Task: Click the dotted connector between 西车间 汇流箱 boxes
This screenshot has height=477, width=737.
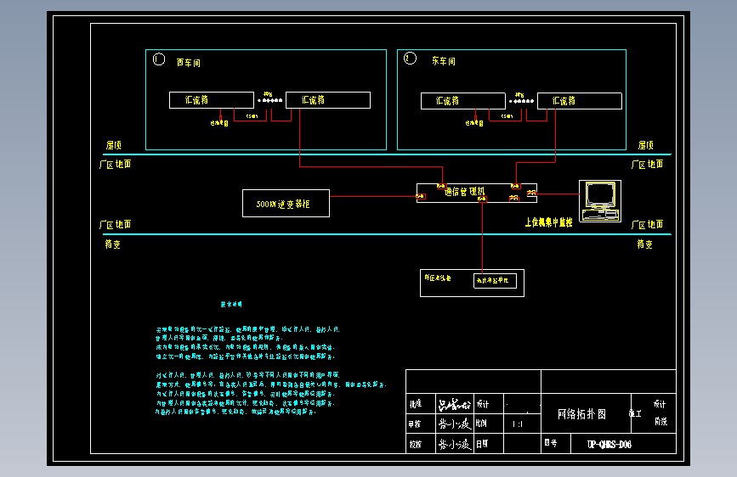Action: pos(269,100)
